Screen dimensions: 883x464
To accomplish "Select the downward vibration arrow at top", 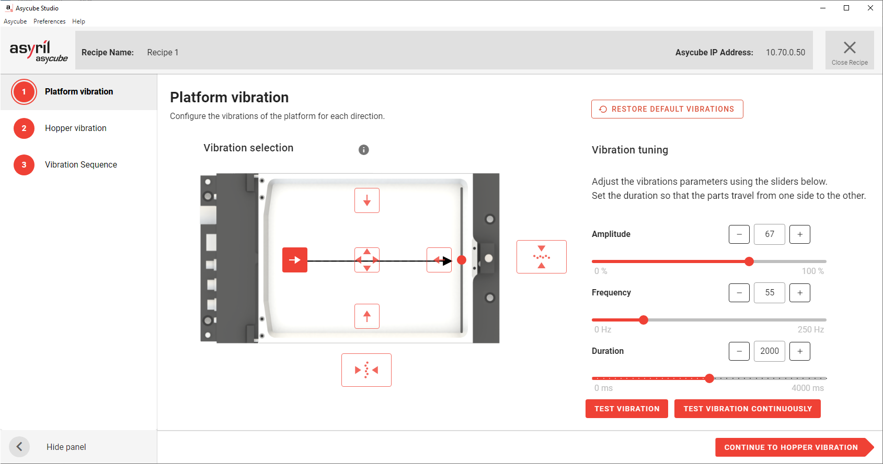I will (367, 200).
